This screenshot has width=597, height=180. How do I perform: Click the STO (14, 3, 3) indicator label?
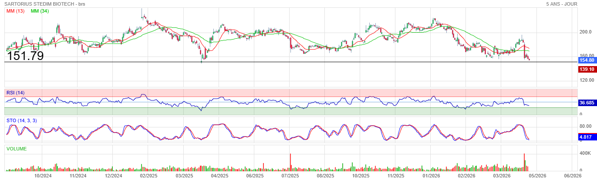pyautogui.click(x=21, y=120)
